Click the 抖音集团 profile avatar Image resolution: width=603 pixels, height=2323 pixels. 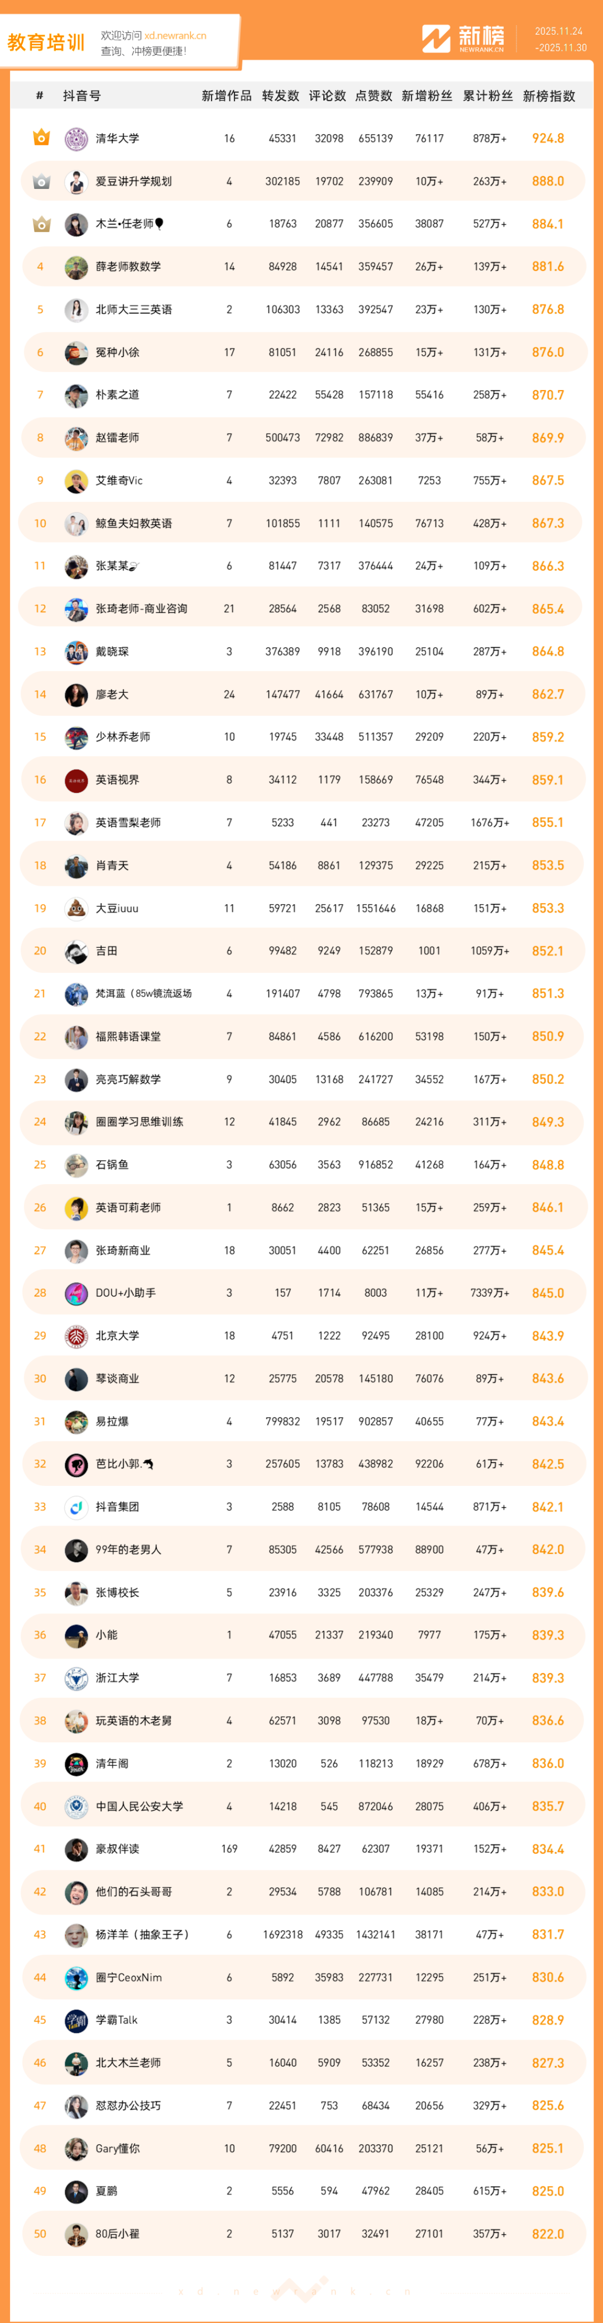pos(76,1507)
